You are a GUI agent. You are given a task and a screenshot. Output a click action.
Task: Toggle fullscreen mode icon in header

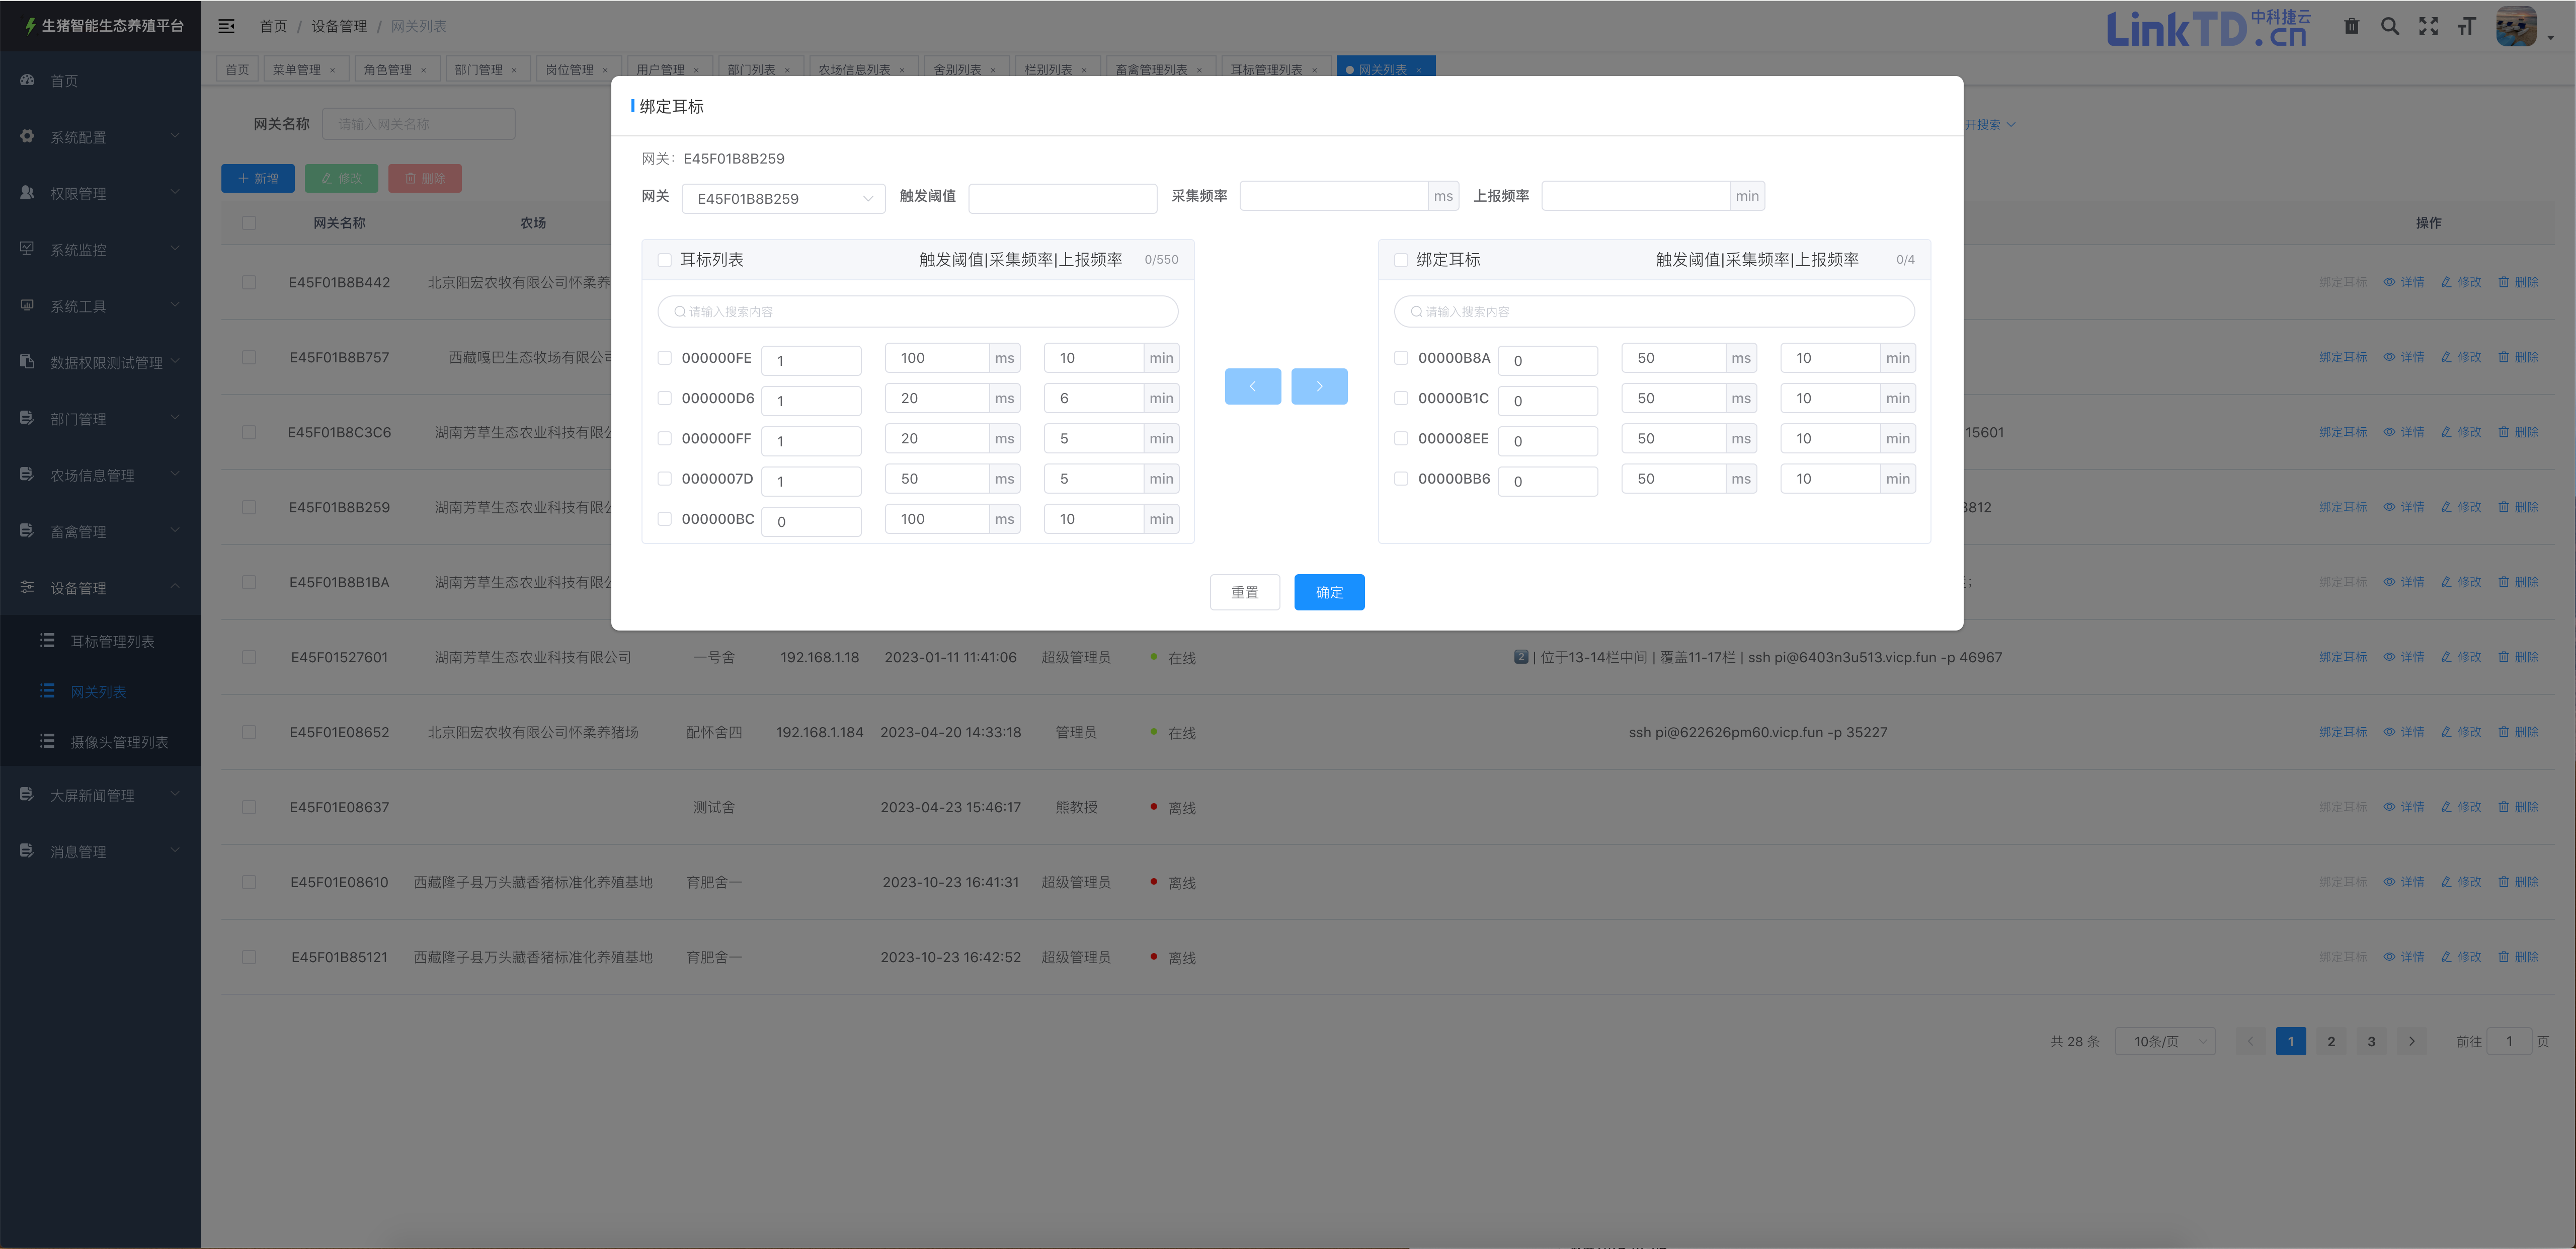pyautogui.click(x=2428, y=27)
